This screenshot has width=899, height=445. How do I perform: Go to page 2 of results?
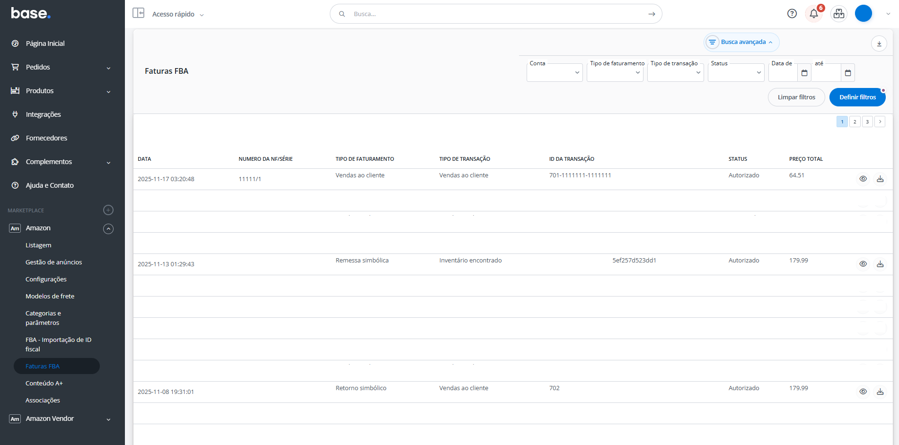click(x=855, y=122)
